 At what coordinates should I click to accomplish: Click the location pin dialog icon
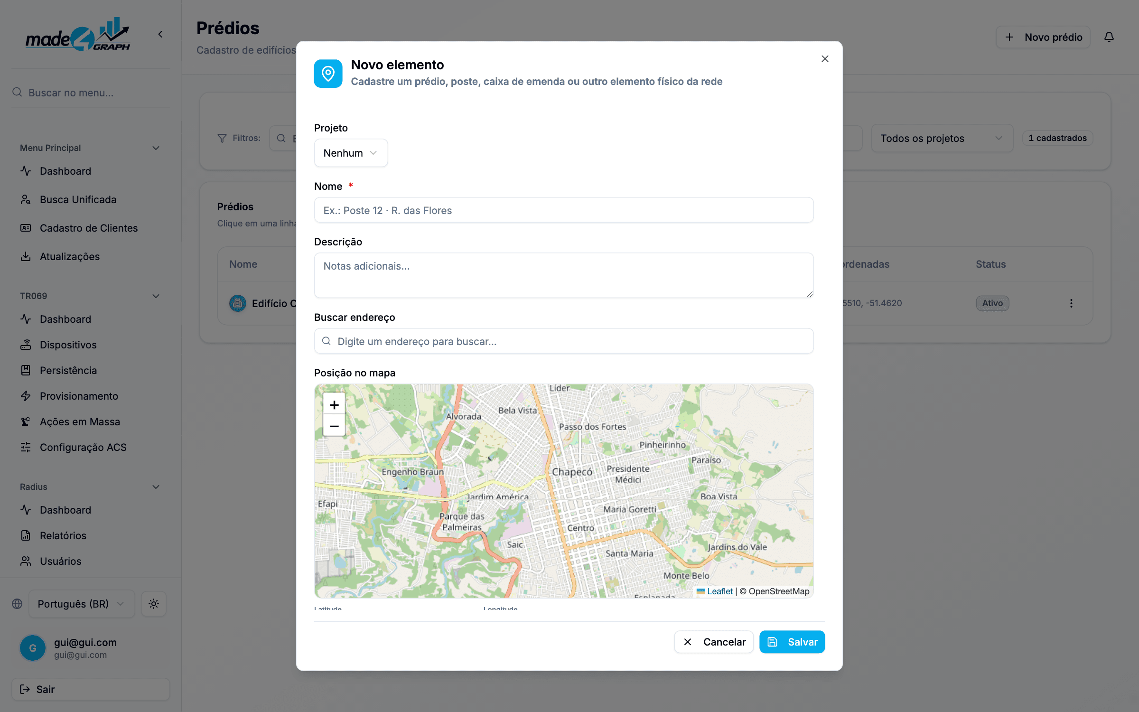point(328,74)
